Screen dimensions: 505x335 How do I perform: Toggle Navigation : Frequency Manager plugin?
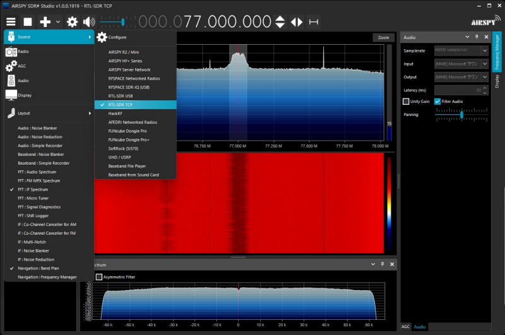click(x=49, y=277)
